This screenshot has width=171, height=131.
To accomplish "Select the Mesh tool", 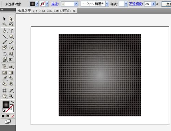I will click(x=4, y=73).
